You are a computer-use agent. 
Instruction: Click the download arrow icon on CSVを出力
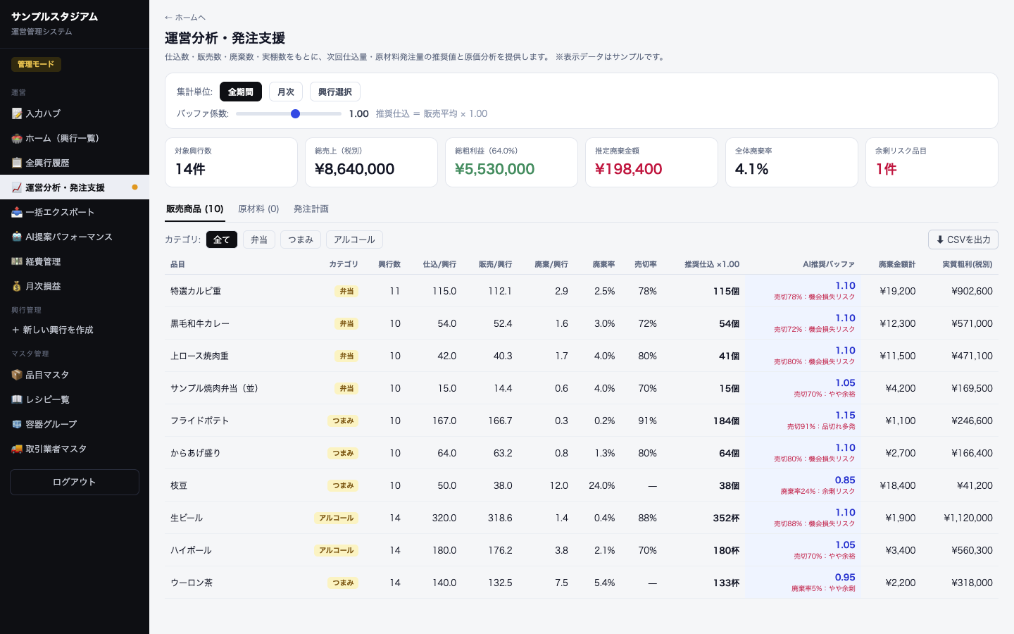pos(940,240)
